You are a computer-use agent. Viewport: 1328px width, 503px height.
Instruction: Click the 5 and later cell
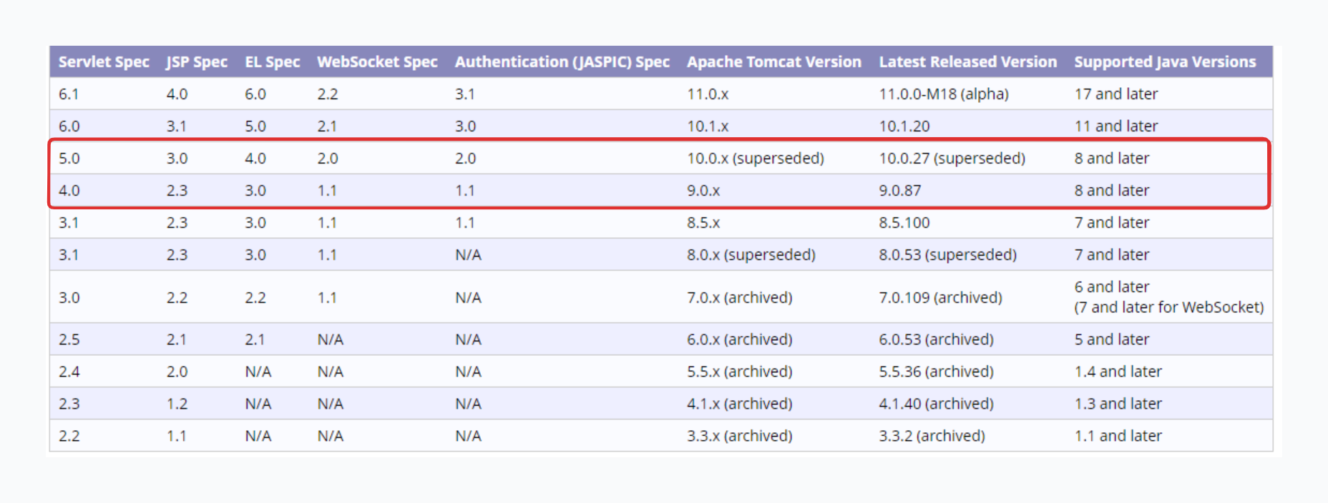click(1111, 339)
